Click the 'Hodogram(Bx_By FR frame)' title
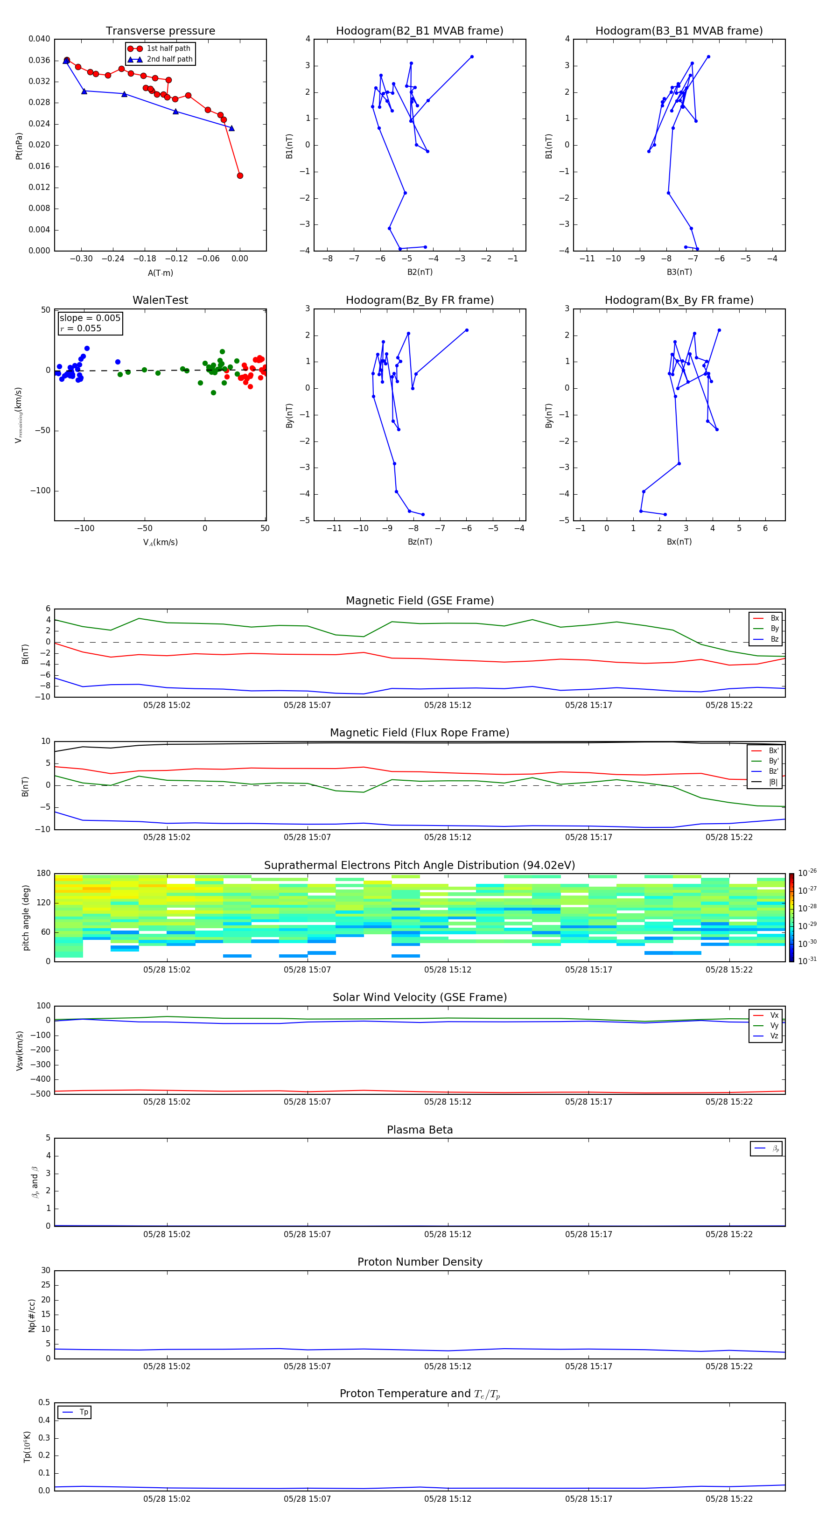The width and height of the screenshot is (840, 1540). pyautogui.click(x=679, y=300)
